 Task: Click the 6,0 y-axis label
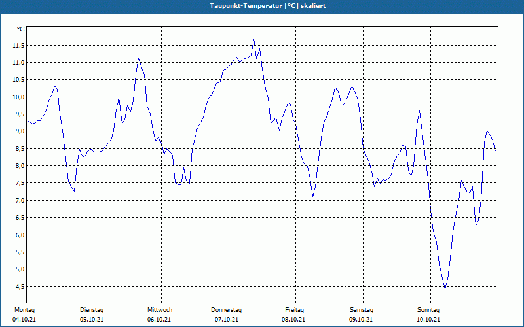[20, 235]
